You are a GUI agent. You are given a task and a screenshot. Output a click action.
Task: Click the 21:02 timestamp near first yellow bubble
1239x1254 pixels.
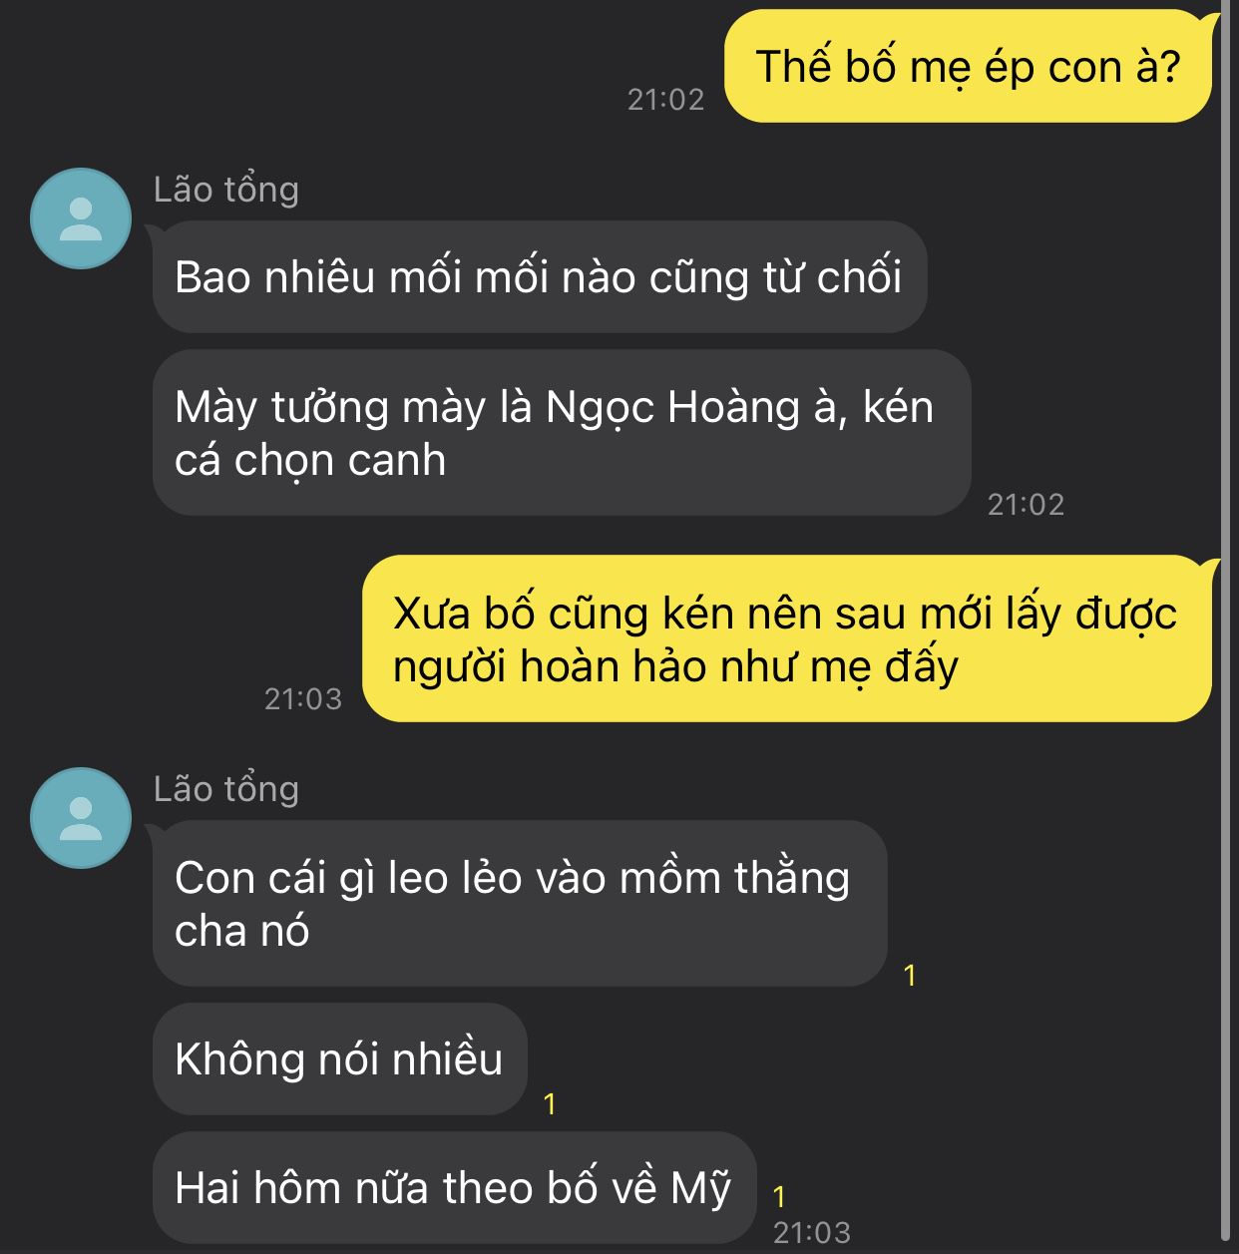pos(665,99)
